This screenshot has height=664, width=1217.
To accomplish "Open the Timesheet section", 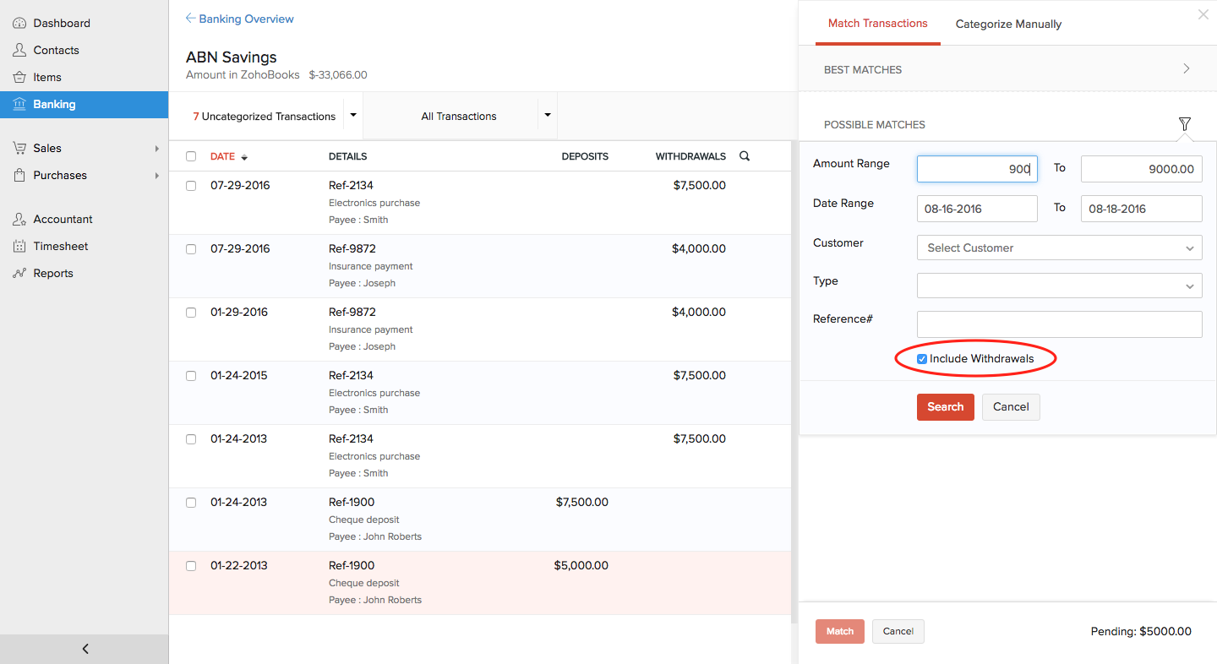I will click(x=60, y=246).
